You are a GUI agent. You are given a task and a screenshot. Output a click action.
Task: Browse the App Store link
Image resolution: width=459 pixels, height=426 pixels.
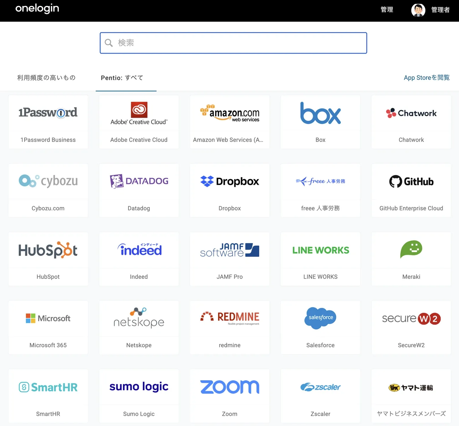coord(427,78)
